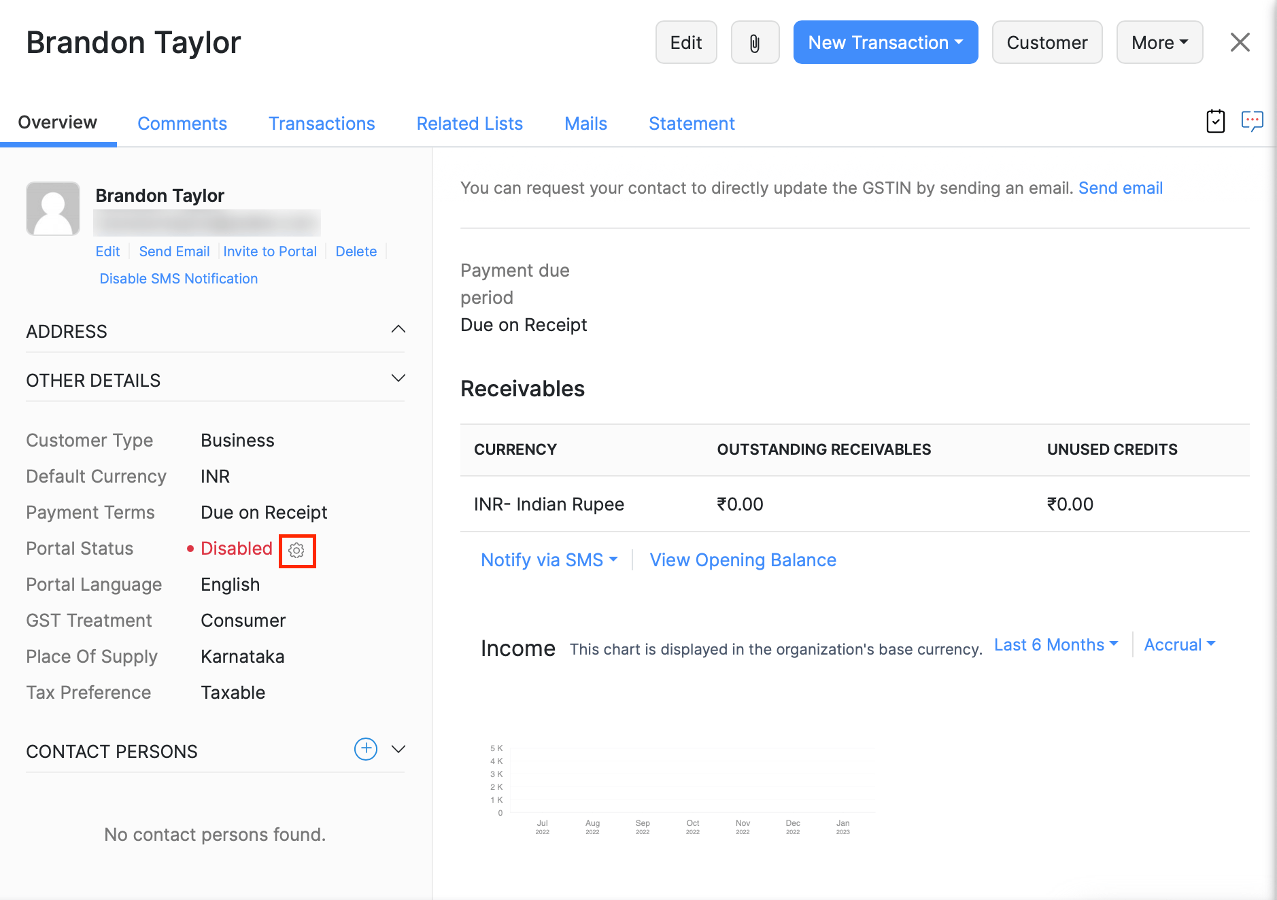Add a new contact person
The height and width of the screenshot is (900, 1277).
[x=366, y=749]
